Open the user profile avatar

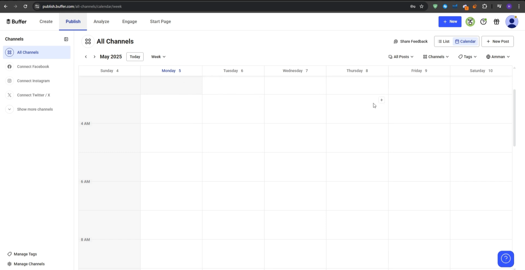(x=512, y=22)
